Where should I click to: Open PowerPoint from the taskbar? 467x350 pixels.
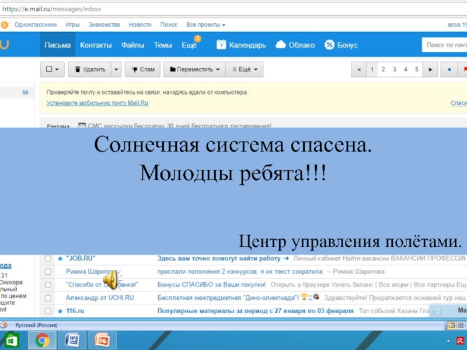pyautogui.click(x=103, y=340)
